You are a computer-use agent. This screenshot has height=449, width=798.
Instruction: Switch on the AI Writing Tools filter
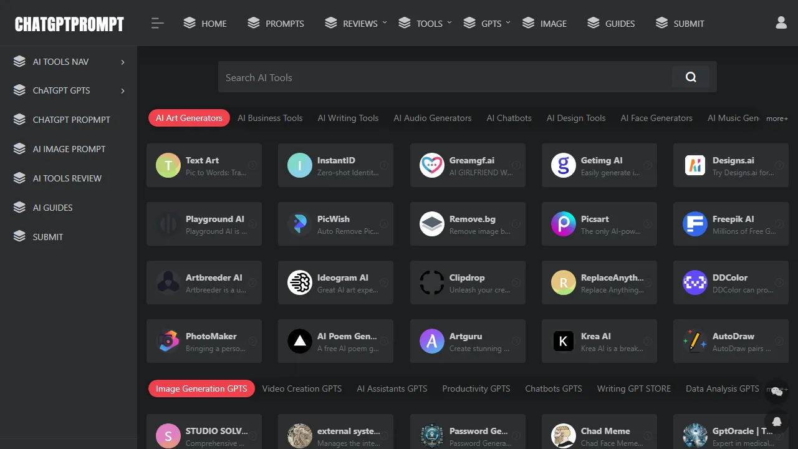point(348,118)
